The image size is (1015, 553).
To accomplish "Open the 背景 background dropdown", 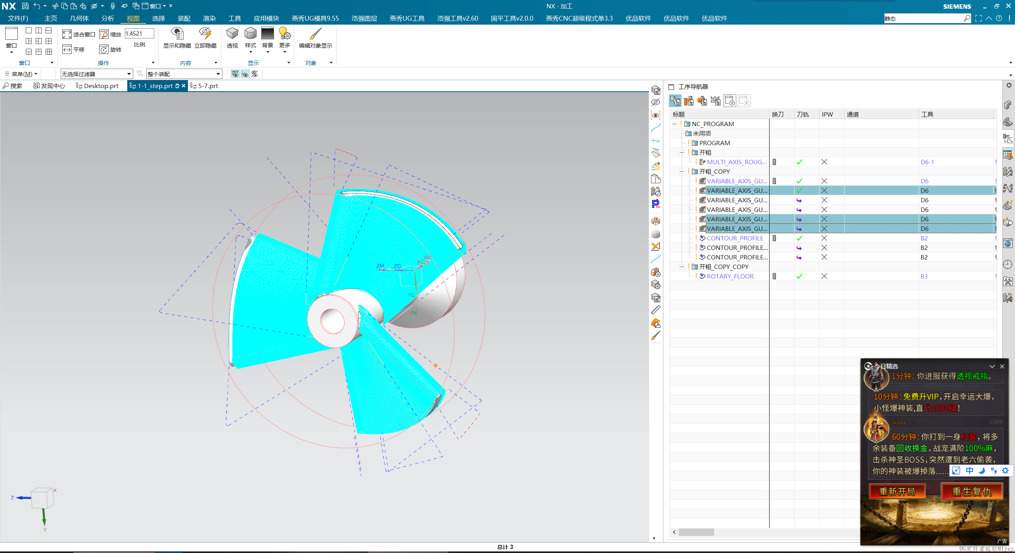I will click(268, 52).
